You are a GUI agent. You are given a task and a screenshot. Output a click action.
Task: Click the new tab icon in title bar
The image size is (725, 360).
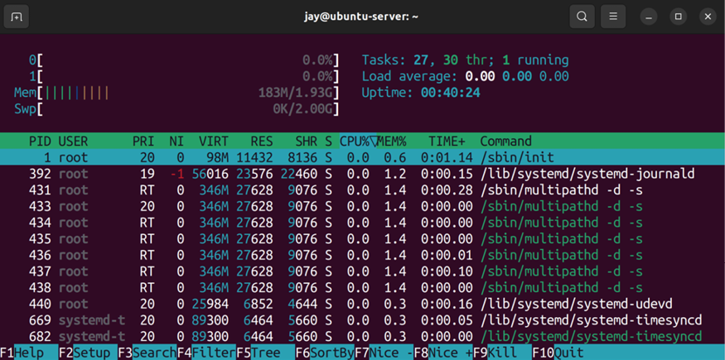click(17, 17)
